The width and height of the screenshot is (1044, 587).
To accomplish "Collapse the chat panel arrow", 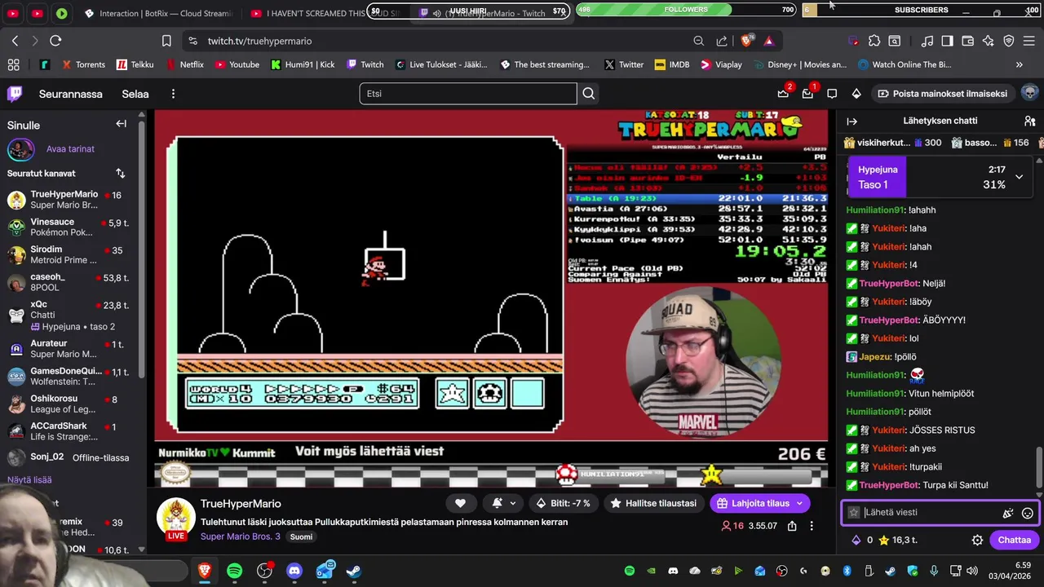I will pyautogui.click(x=852, y=121).
